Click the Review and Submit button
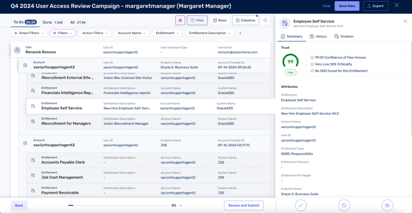412x213 pixels. tap(243, 205)
